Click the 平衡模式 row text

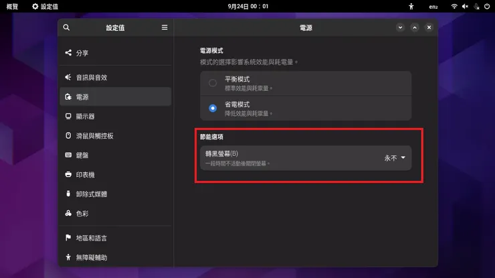tap(237, 79)
